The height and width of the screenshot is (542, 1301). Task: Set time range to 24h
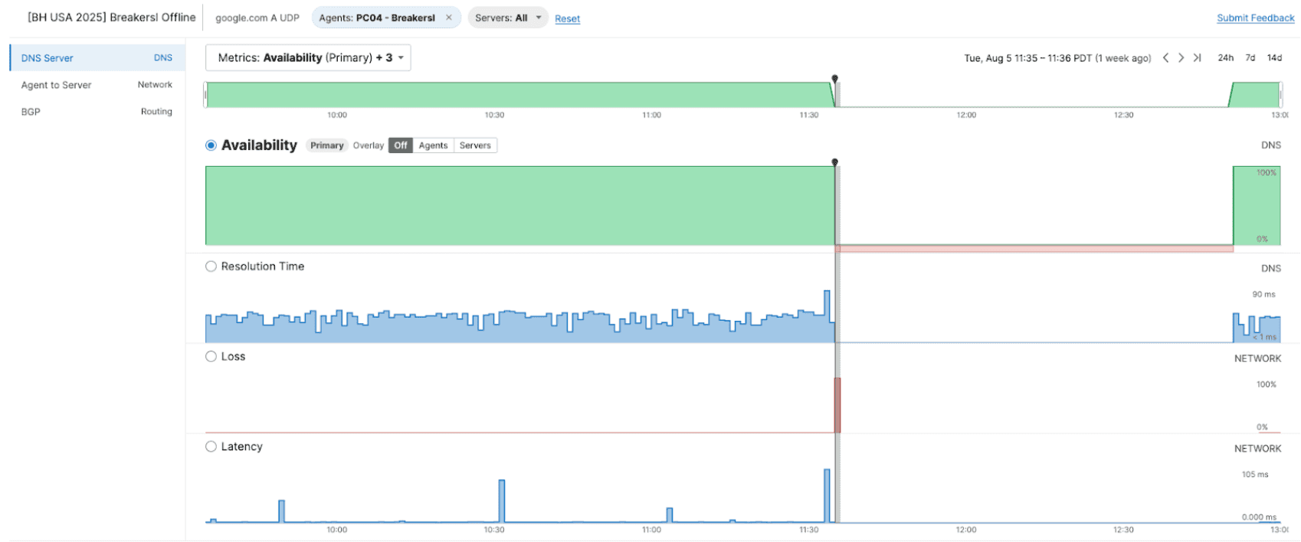pos(1226,57)
